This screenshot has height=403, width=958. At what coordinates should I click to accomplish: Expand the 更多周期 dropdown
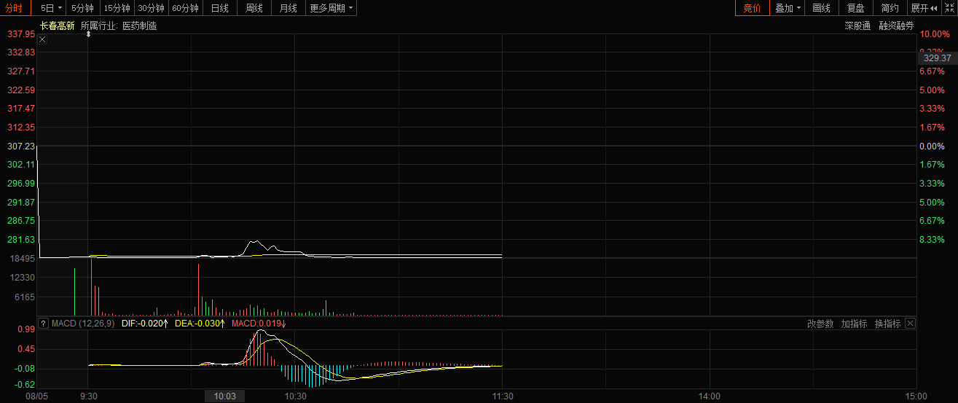tap(331, 8)
